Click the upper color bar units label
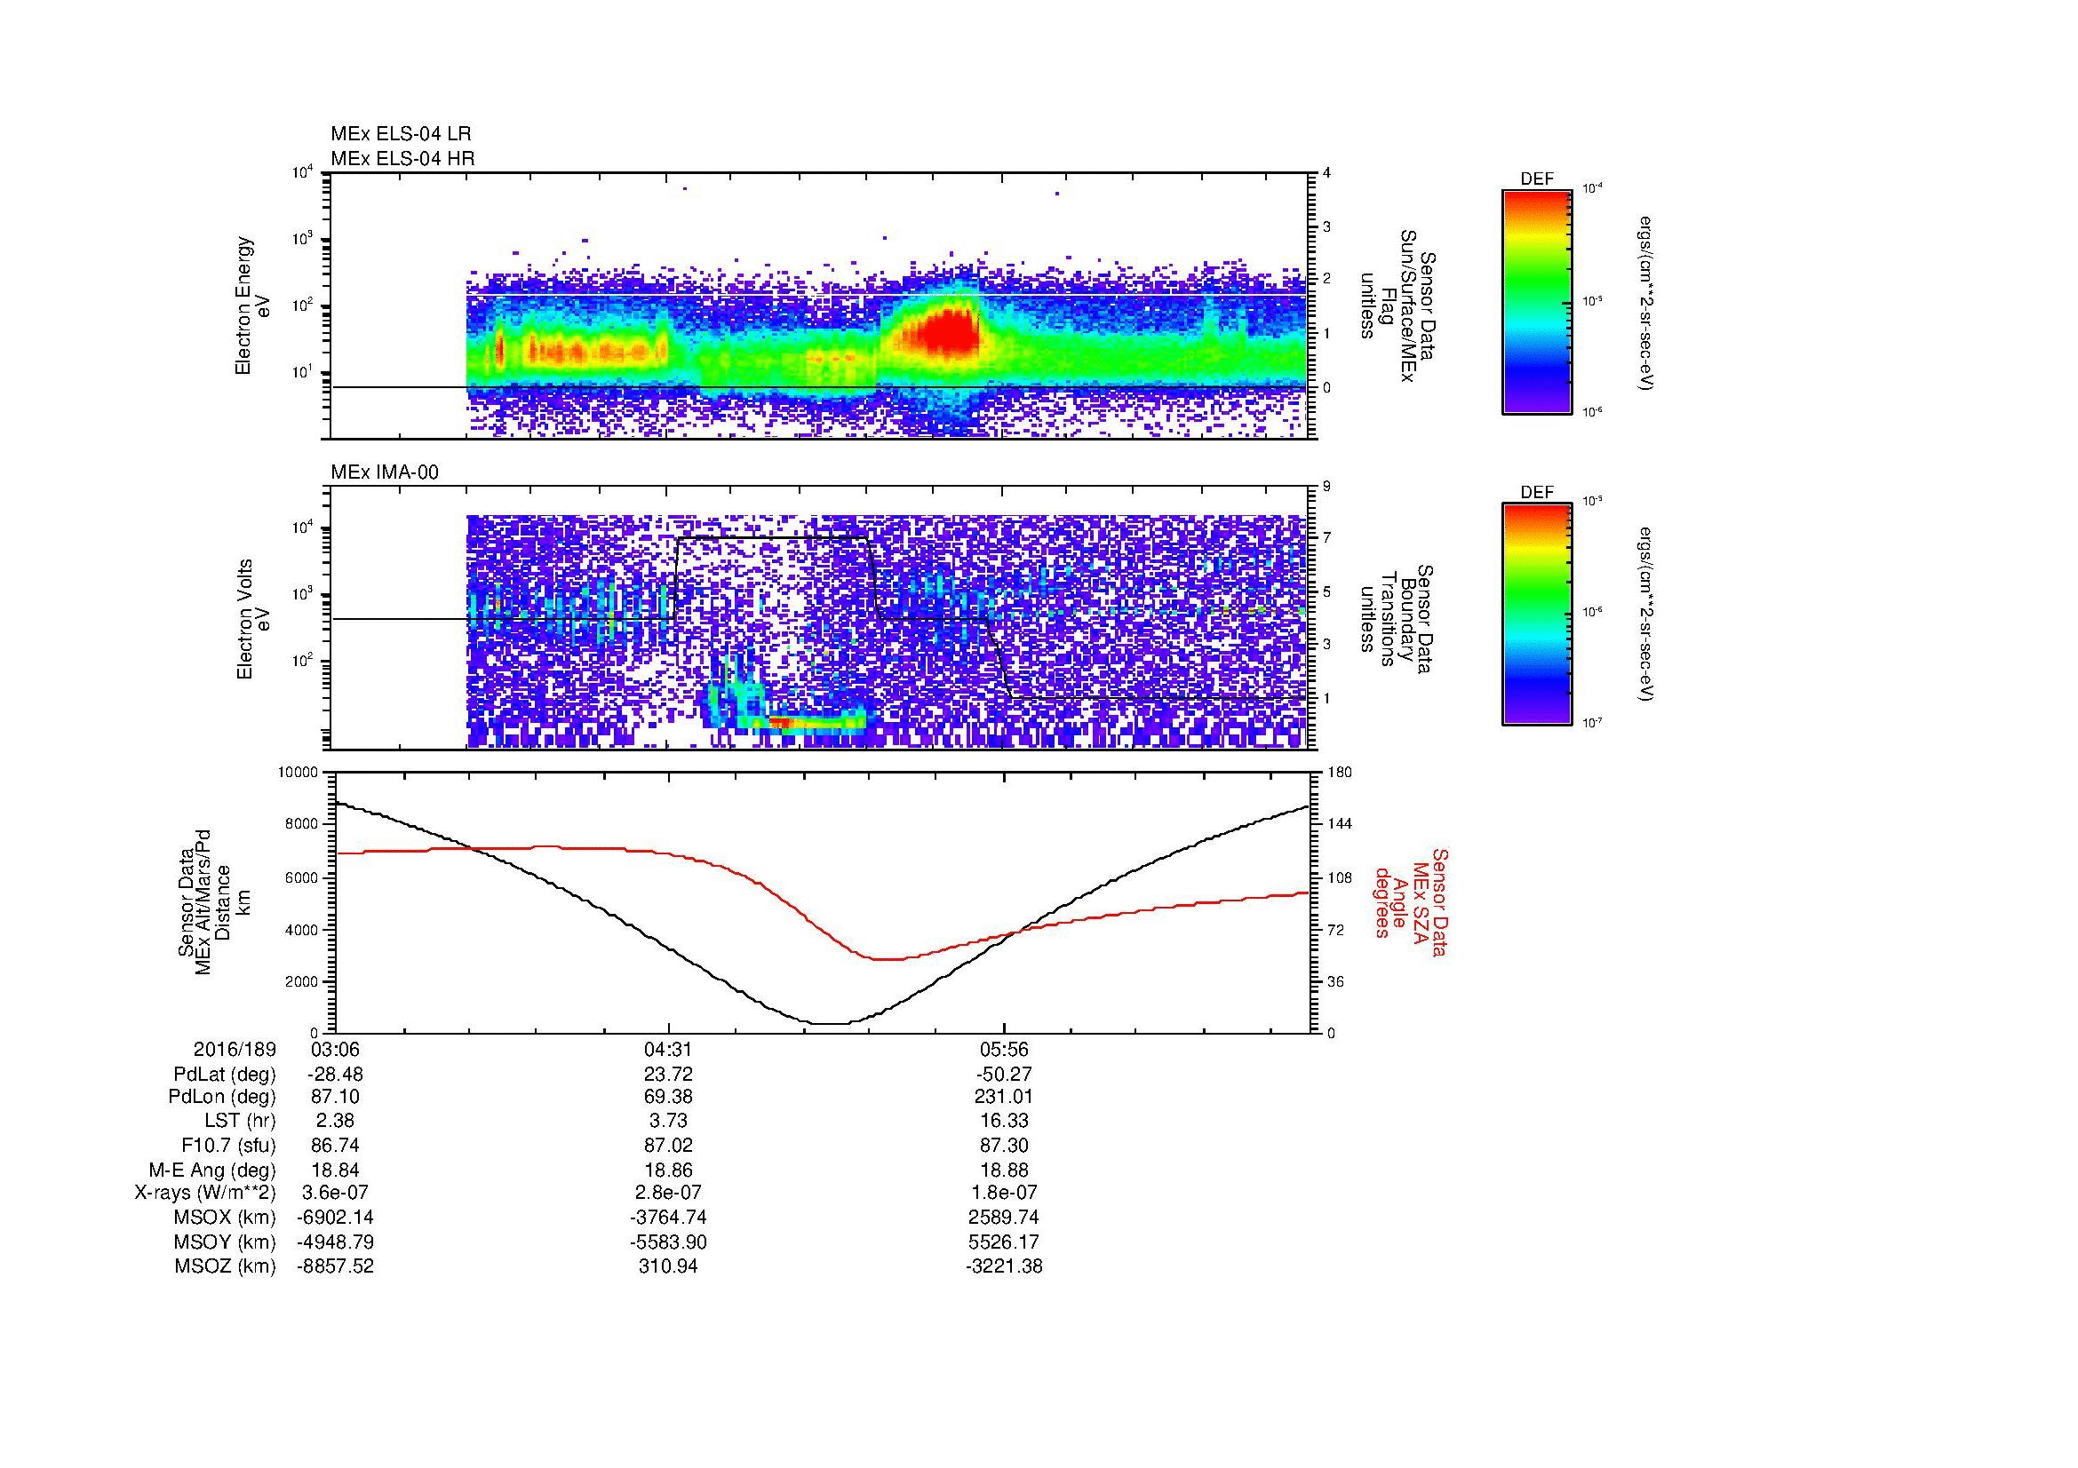The height and width of the screenshot is (1468, 2078). 1647,303
